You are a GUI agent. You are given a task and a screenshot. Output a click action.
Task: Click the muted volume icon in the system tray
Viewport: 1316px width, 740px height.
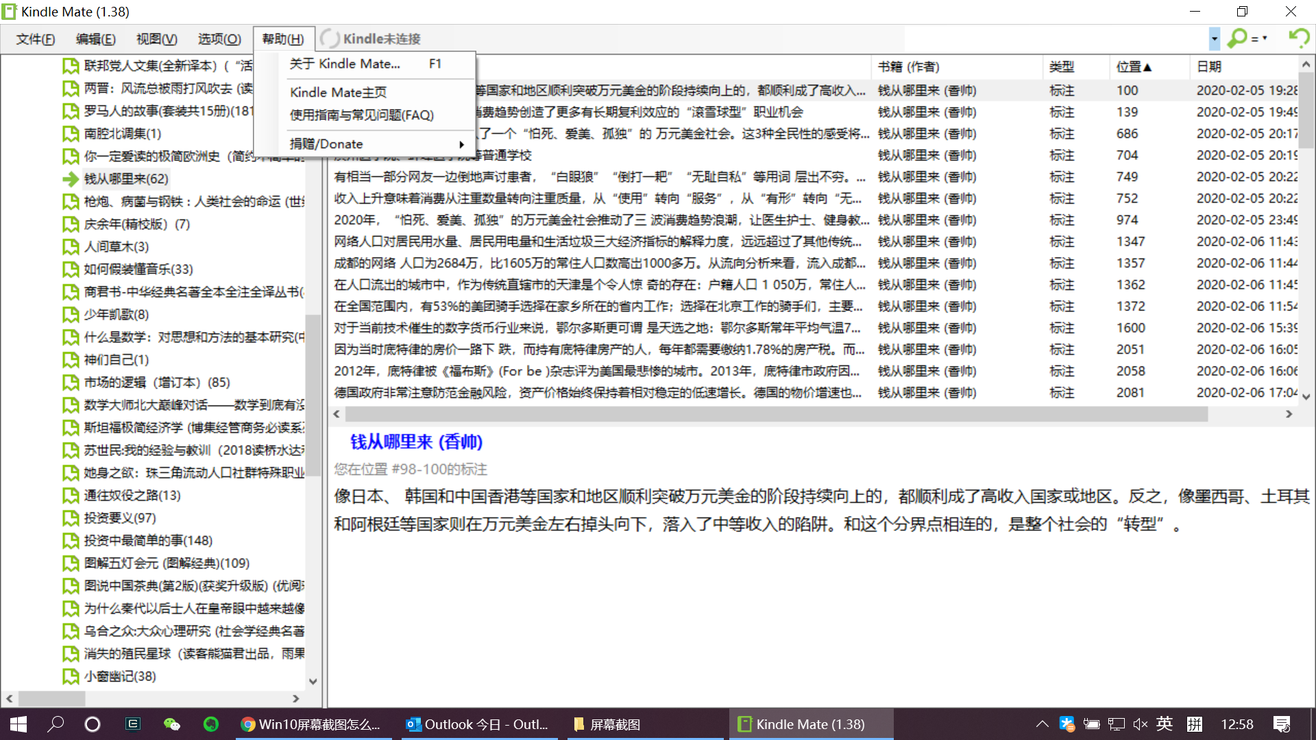click(x=1140, y=724)
